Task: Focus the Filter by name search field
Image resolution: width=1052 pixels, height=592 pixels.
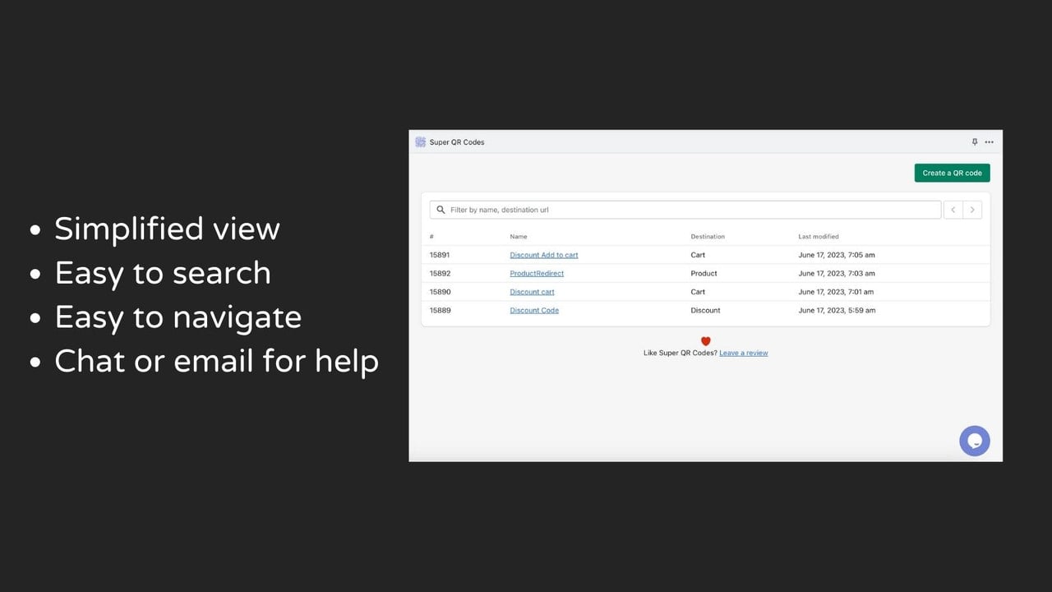Action: [685, 210]
